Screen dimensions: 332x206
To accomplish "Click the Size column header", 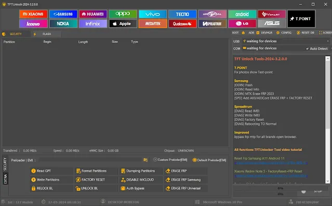I will (x=115, y=42).
